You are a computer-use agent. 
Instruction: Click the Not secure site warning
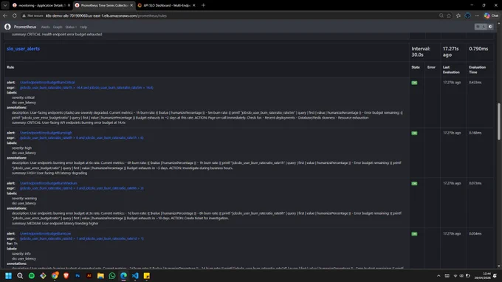[32, 16]
